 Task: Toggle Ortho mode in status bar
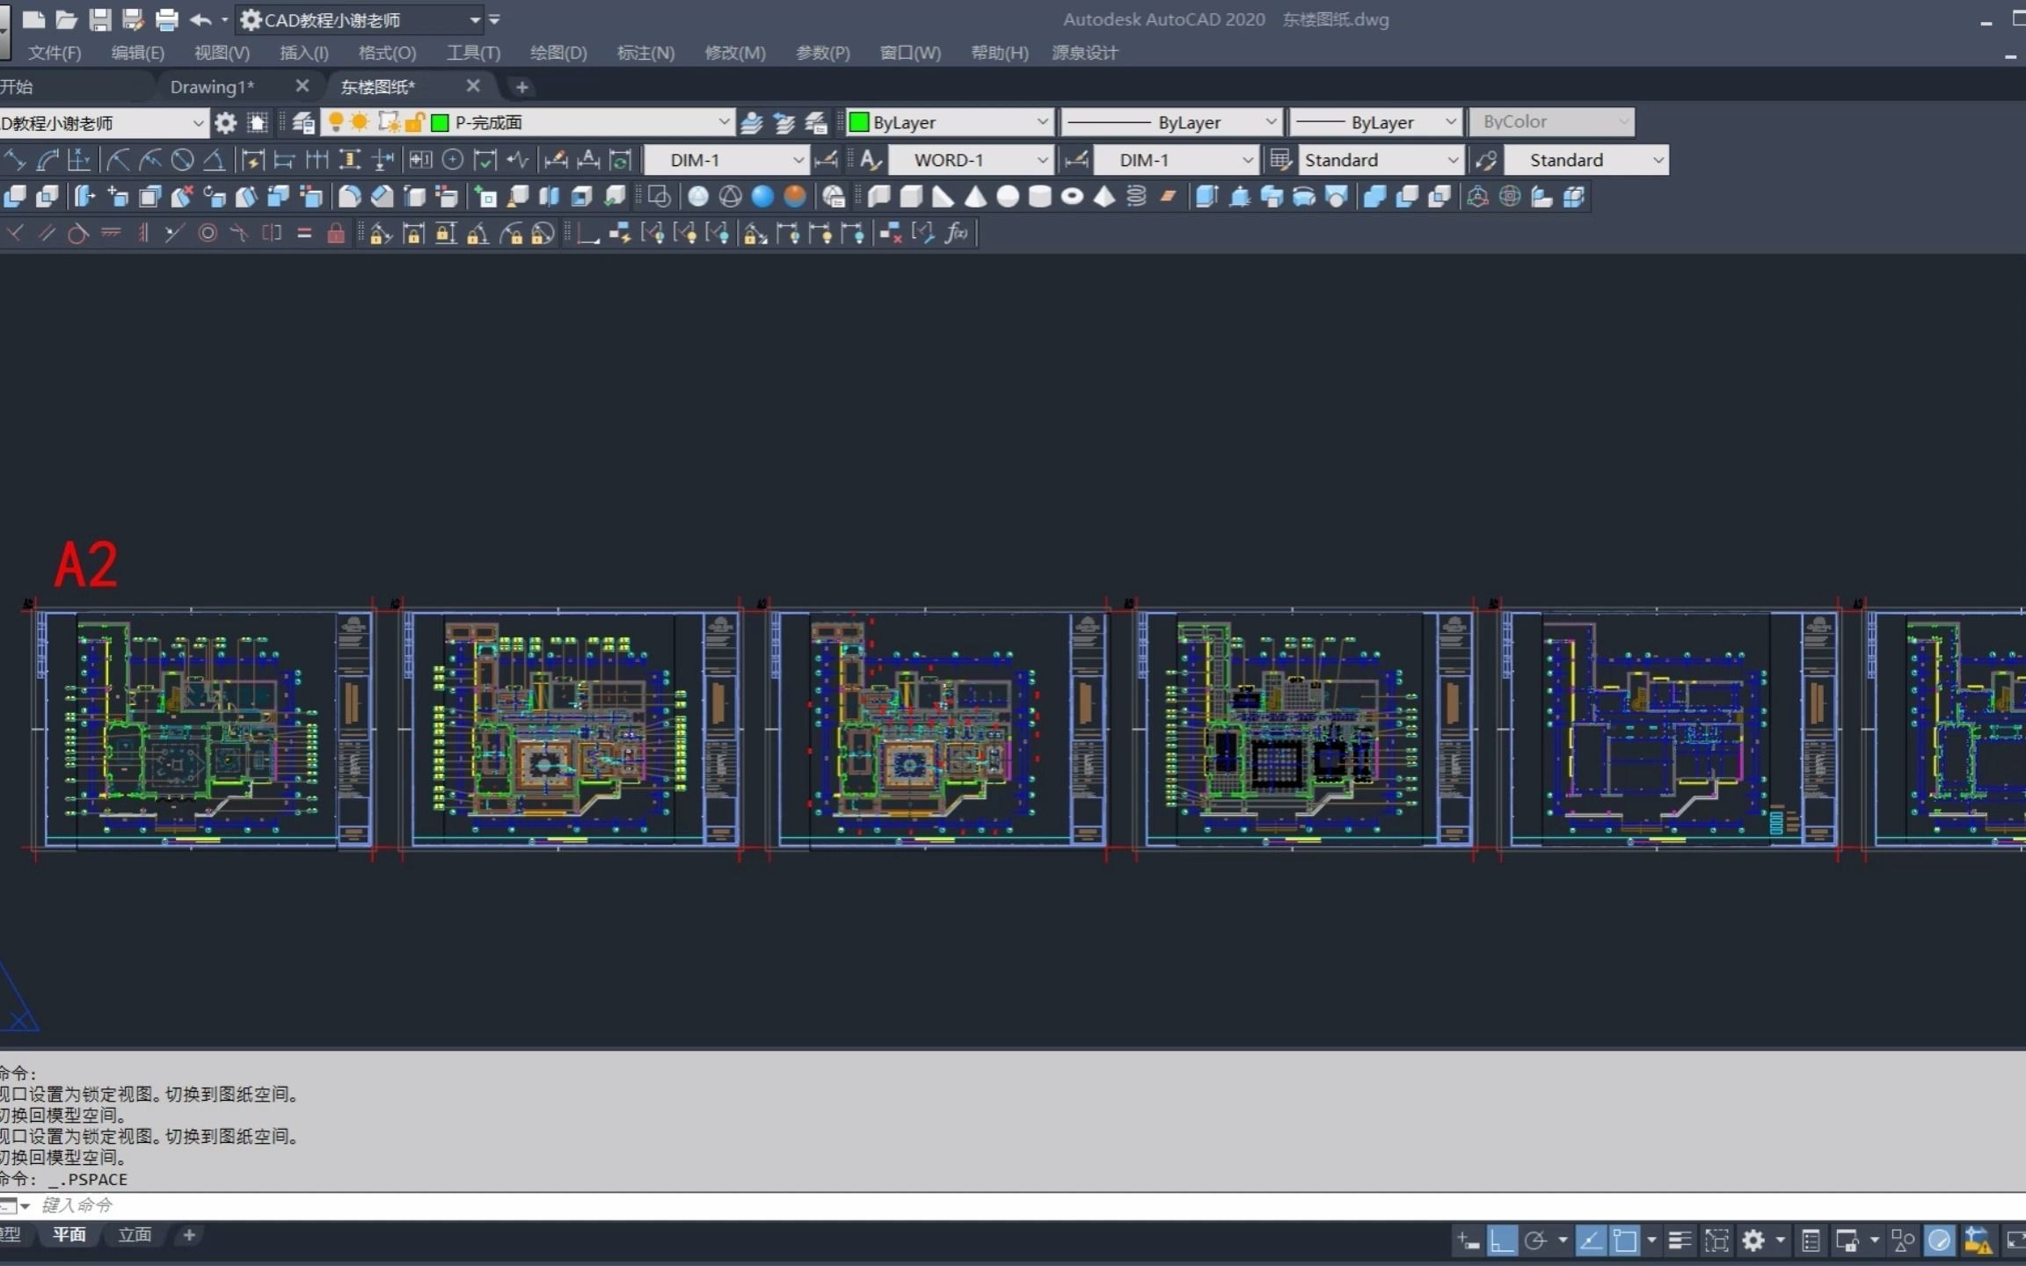(1502, 1241)
